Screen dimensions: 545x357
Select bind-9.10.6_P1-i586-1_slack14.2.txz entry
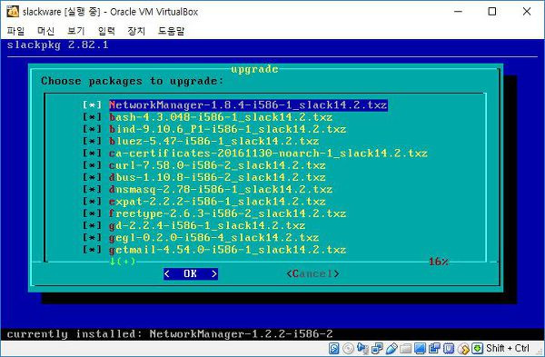click(228, 129)
